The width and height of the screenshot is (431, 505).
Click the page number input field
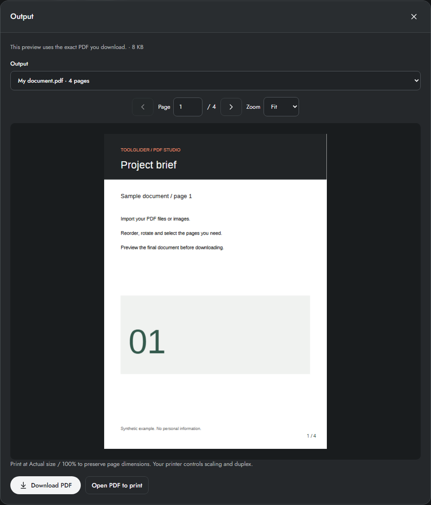[x=188, y=106]
